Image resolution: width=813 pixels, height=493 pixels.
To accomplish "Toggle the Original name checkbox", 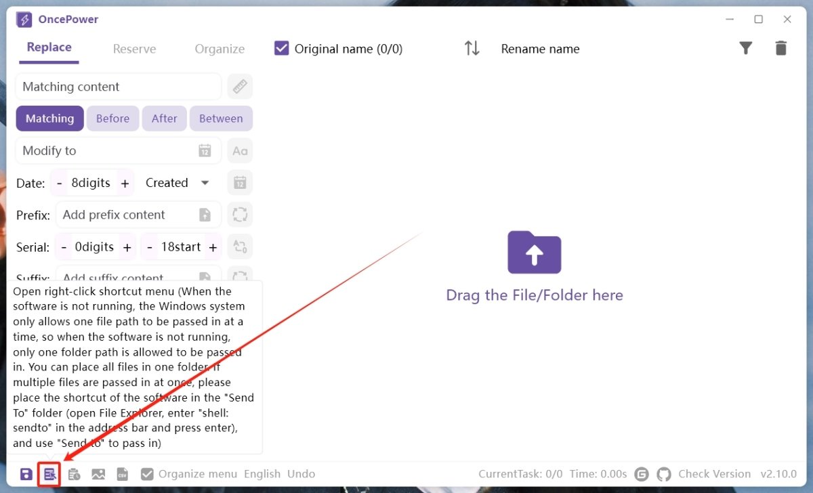I will 282,48.
